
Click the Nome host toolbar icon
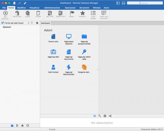[17, 13]
